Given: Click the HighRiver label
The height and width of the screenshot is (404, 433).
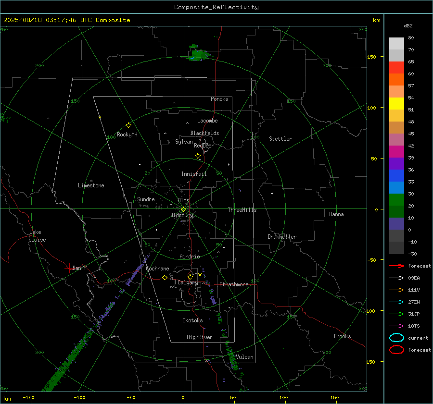Looking at the screenshot, I should (200, 337).
